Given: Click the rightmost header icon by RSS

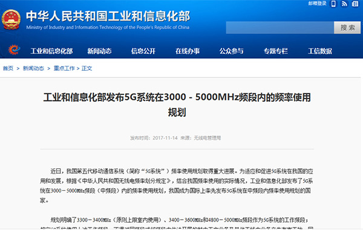Looking at the screenshot, I should coord(355,4).
